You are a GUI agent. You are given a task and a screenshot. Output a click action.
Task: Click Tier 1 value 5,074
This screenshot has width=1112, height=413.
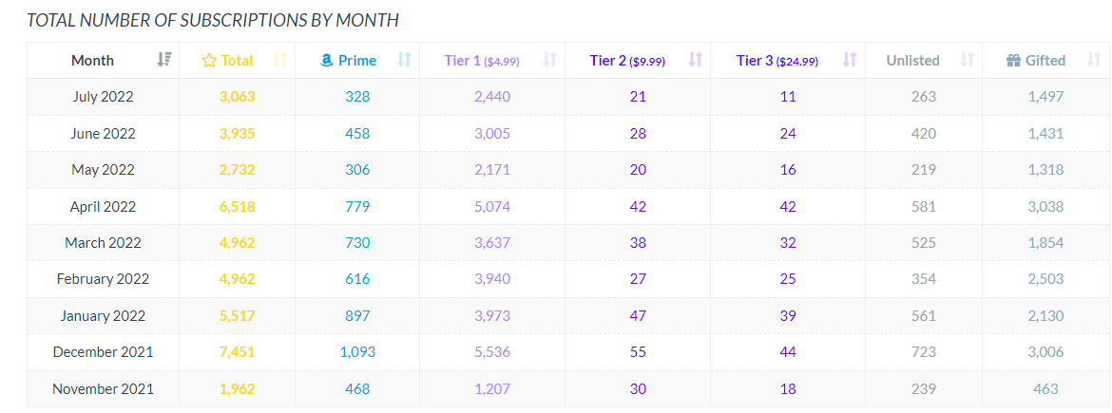click(x=492, y=207)
